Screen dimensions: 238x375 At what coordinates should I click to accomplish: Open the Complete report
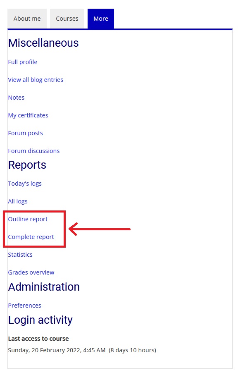pyautogui.click(x=31, y=237)
